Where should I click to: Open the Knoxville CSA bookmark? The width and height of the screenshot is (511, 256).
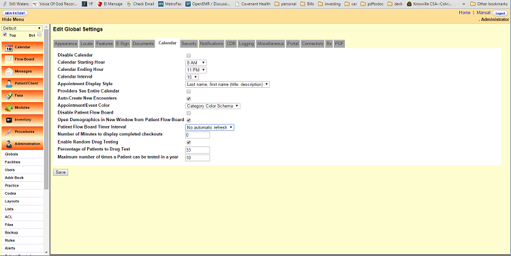[x=429, y=4]
